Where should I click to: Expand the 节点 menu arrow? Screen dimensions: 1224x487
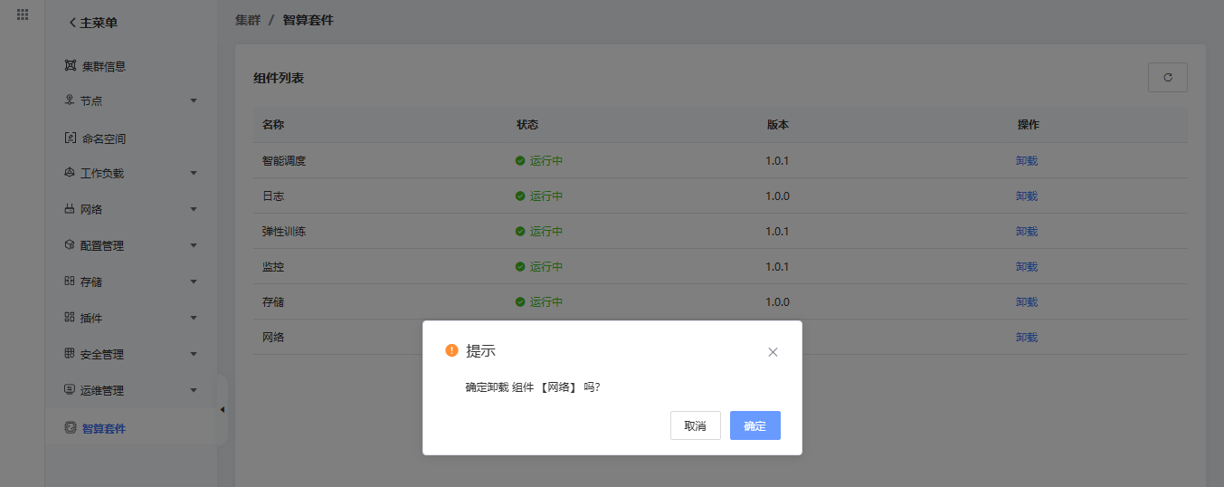[194, 100]
